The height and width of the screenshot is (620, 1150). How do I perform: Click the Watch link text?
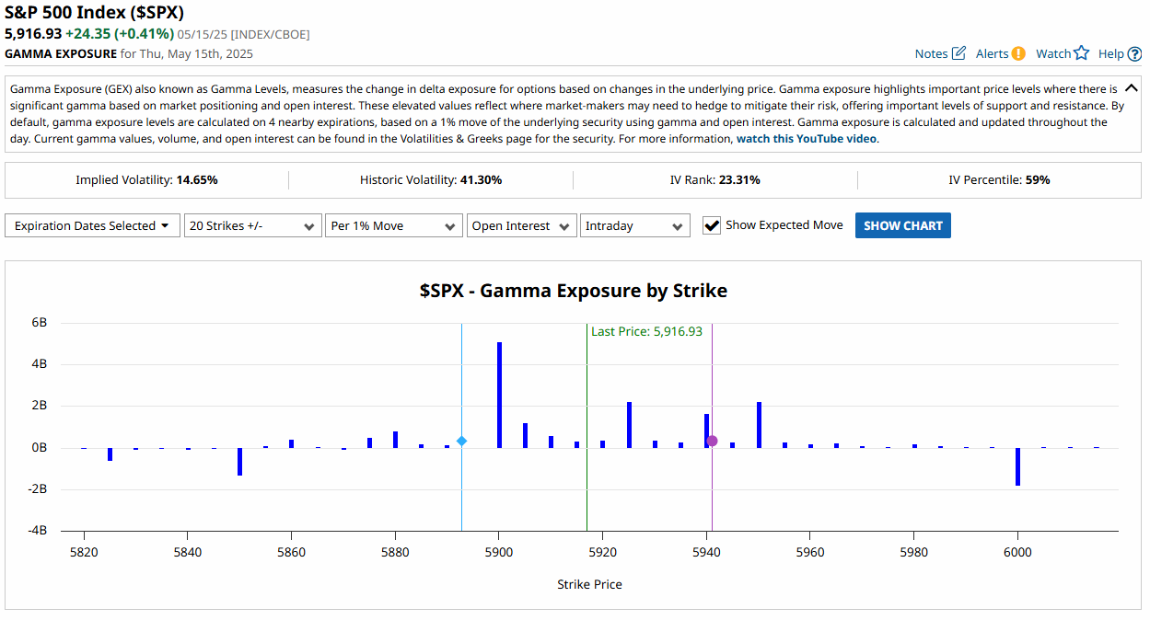click(x=1053, y=53)
